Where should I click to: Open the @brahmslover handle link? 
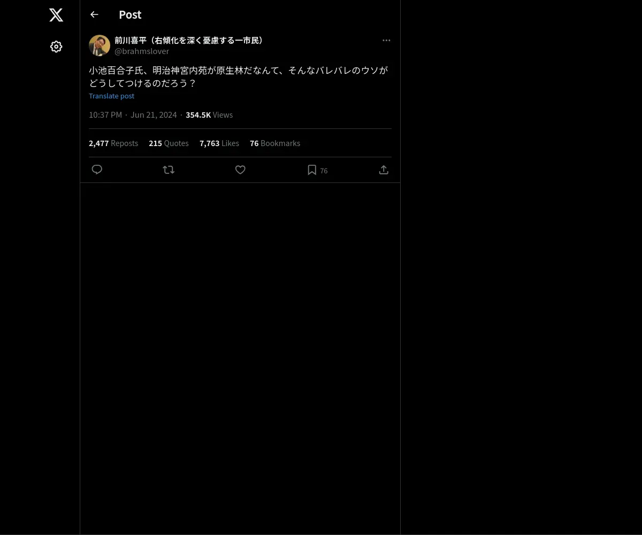click(142, 51)
